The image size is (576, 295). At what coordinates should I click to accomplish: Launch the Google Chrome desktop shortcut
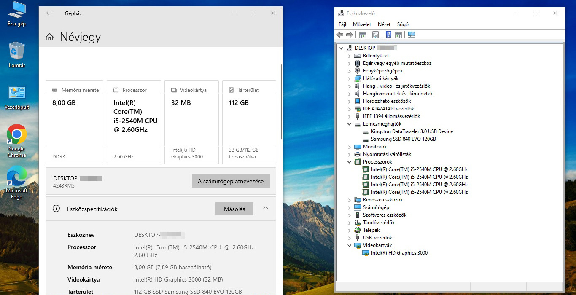(17, 141)
